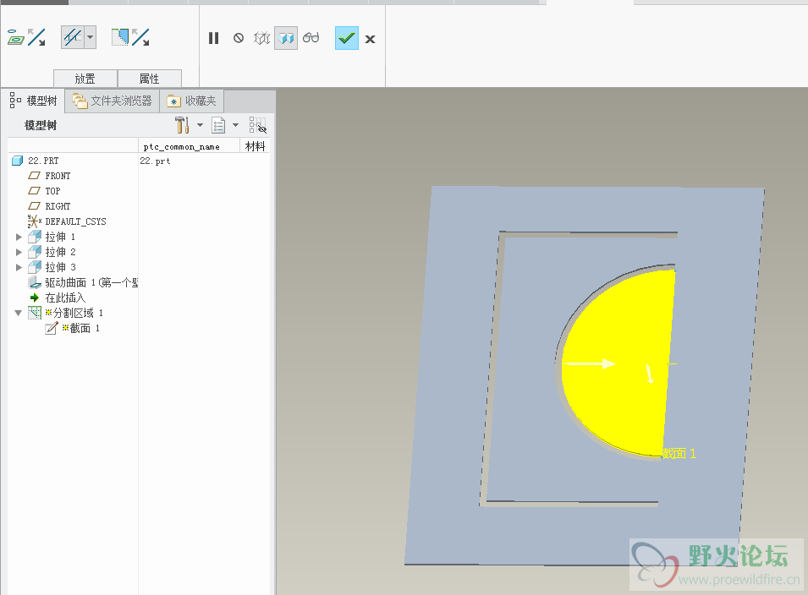
Task: Click the 材料 column header
Action: tap(255, 146)
